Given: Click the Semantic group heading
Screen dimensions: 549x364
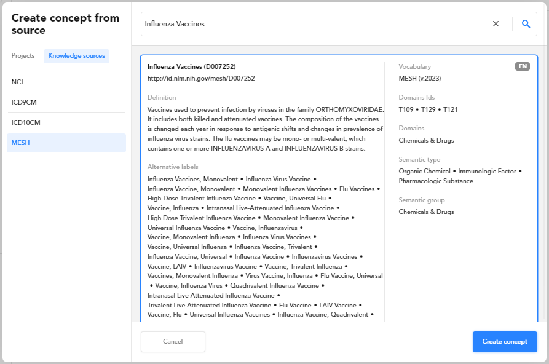Looking at the screenshot, I should tap(421, 200).
